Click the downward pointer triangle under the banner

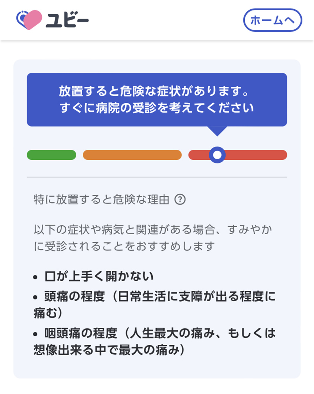(x=217, y=131)
